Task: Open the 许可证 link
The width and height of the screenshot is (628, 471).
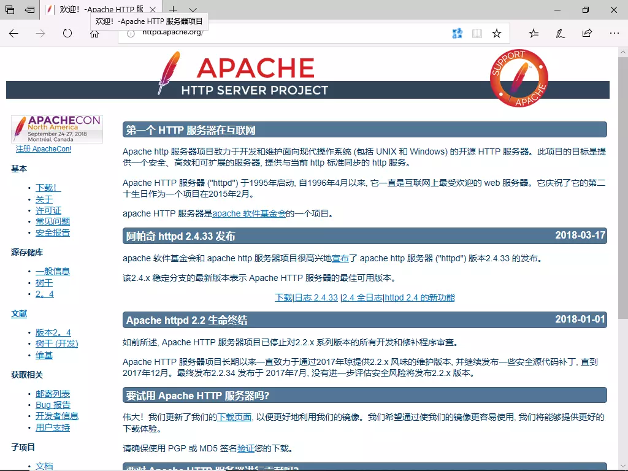Action: click(x=48, y=211)
